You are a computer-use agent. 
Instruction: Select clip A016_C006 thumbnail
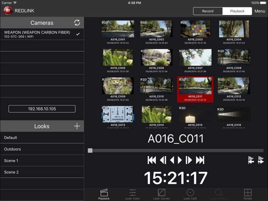(157, 57)
